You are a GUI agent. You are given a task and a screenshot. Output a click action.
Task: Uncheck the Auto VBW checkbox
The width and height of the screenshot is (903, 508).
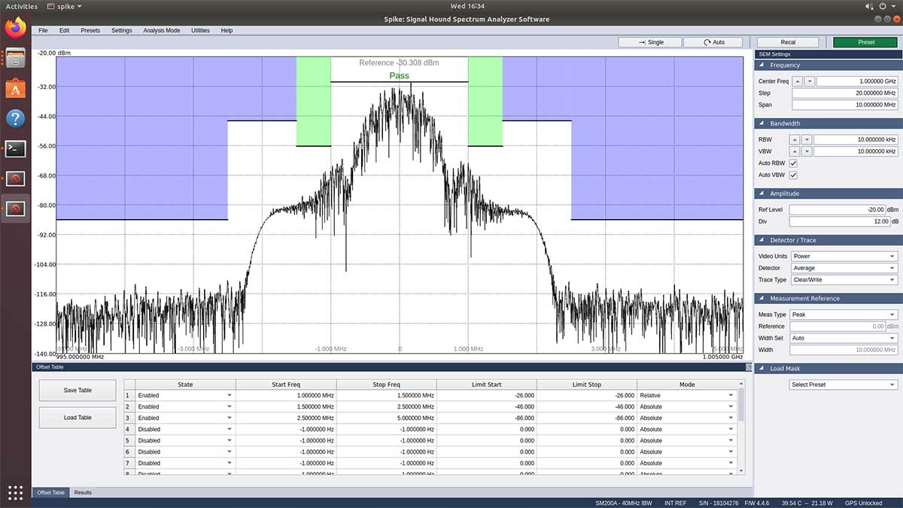point(793,175)
